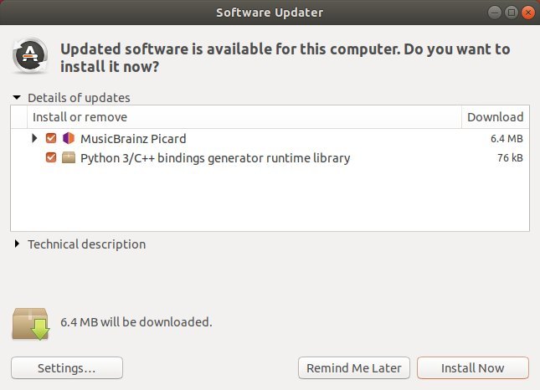Collapse the Details of updates section

(17, 97)
